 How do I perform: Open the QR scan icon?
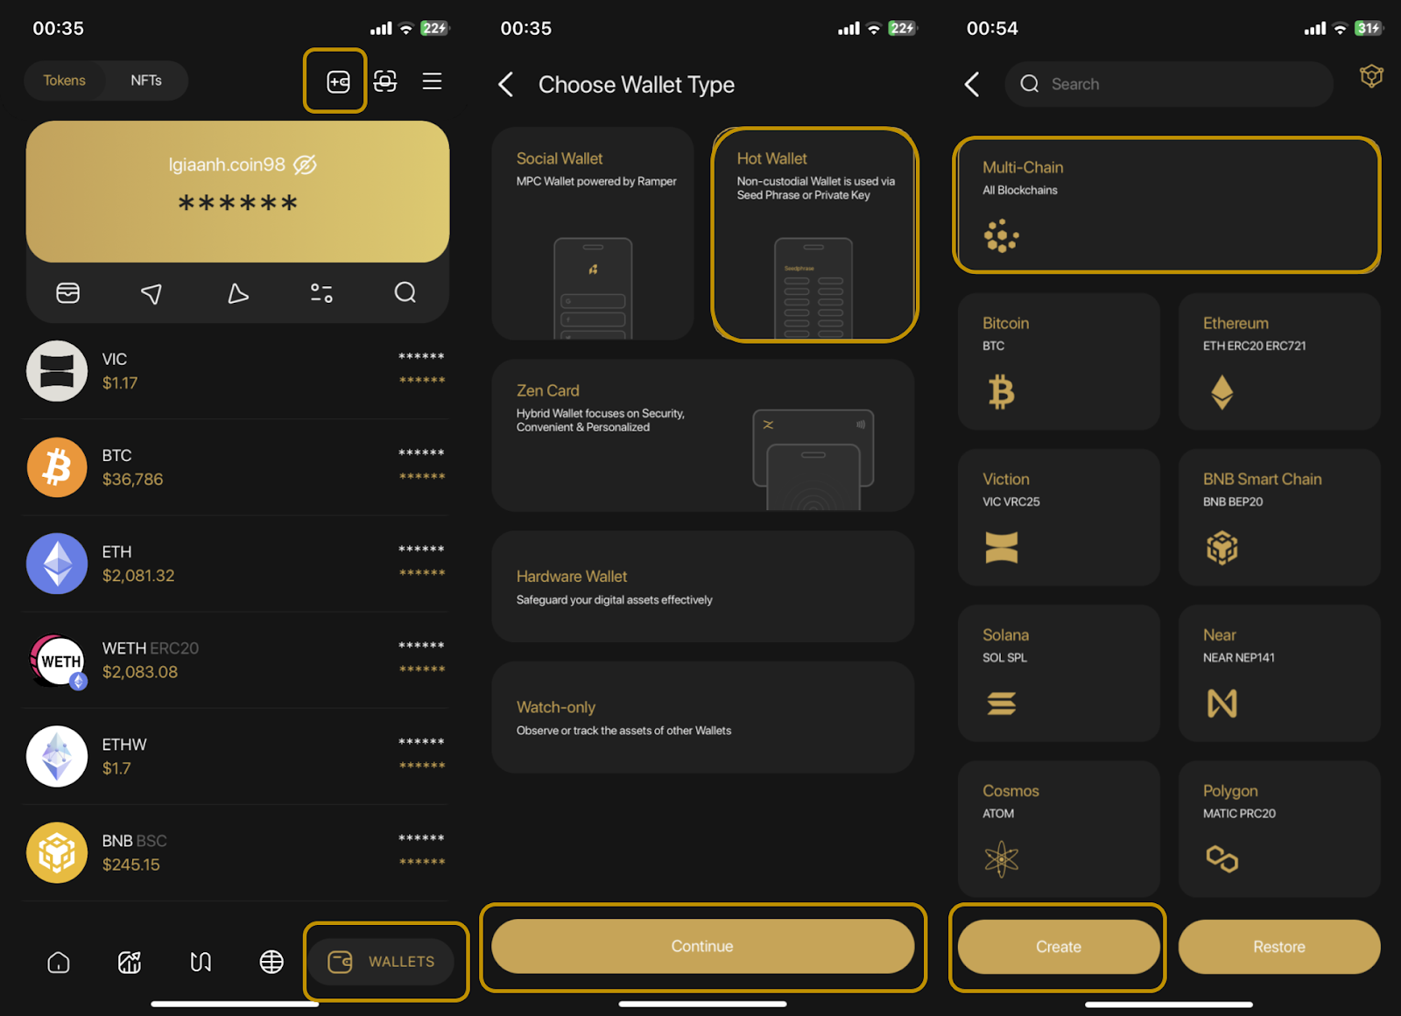coord(385,81)
